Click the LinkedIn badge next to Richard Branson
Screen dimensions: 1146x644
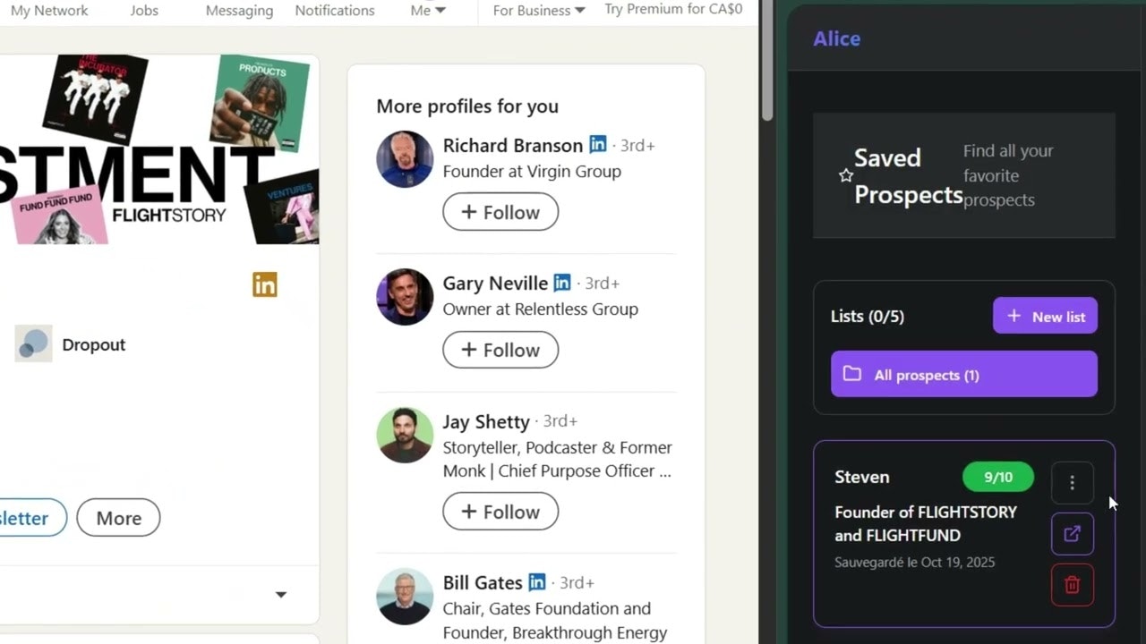tap(598, 144)
